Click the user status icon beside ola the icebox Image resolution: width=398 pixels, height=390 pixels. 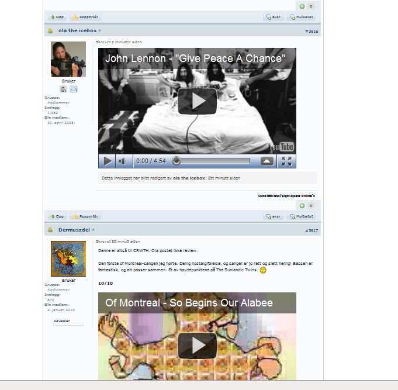point(50,31)
